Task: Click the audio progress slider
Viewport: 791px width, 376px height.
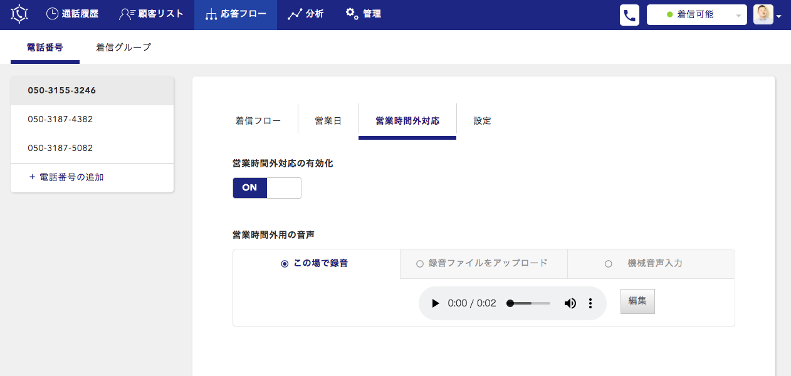Action: (x=530, y=303)
